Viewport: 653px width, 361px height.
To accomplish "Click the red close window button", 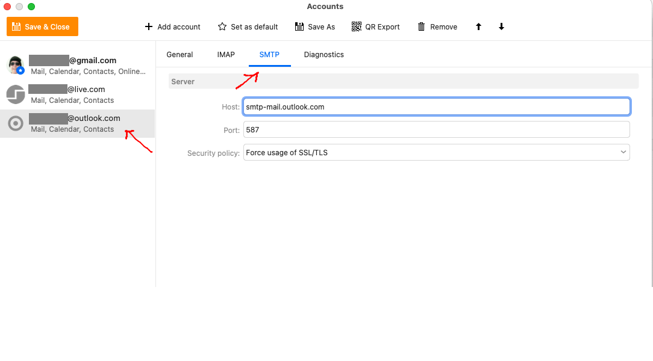I will click(x=7, y=7).
